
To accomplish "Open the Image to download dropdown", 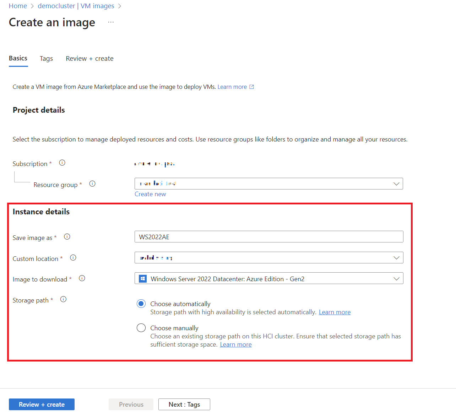I will point(269,278).
